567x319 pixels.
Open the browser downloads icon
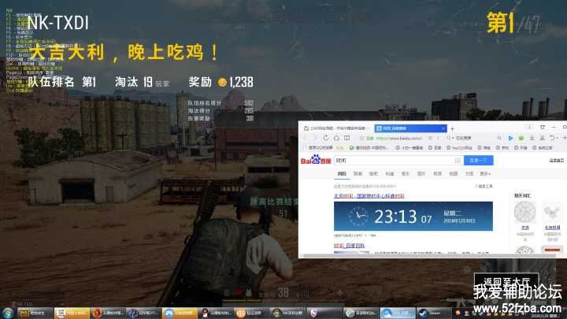click(532, 138)
